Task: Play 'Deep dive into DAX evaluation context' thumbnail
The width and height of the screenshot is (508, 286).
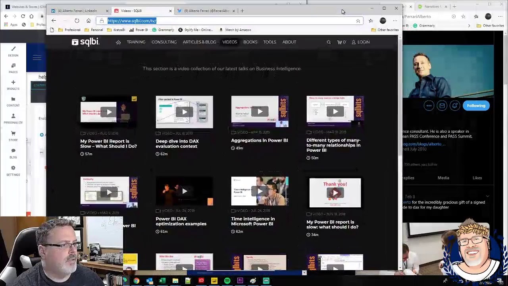Action: [184, 112]
